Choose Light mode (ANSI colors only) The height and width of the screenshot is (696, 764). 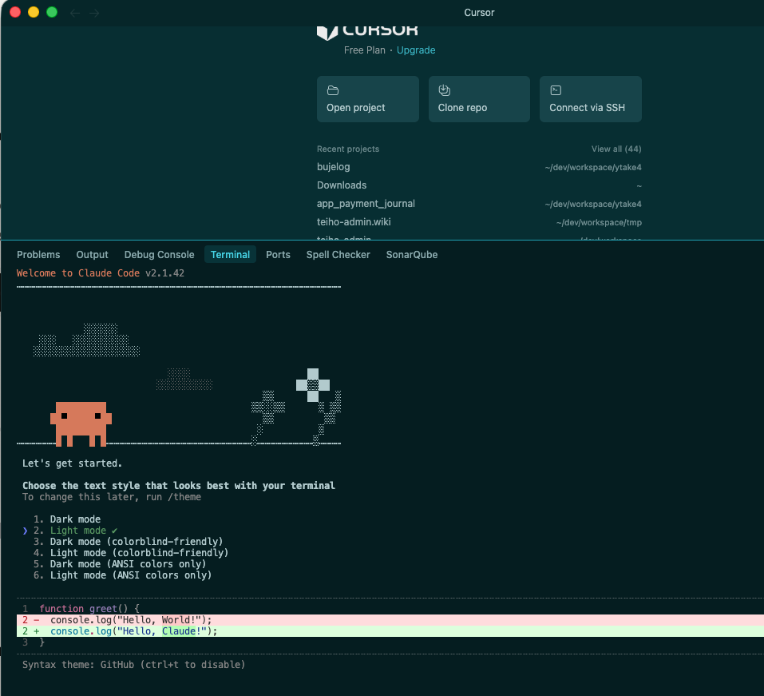click(130, 575)
